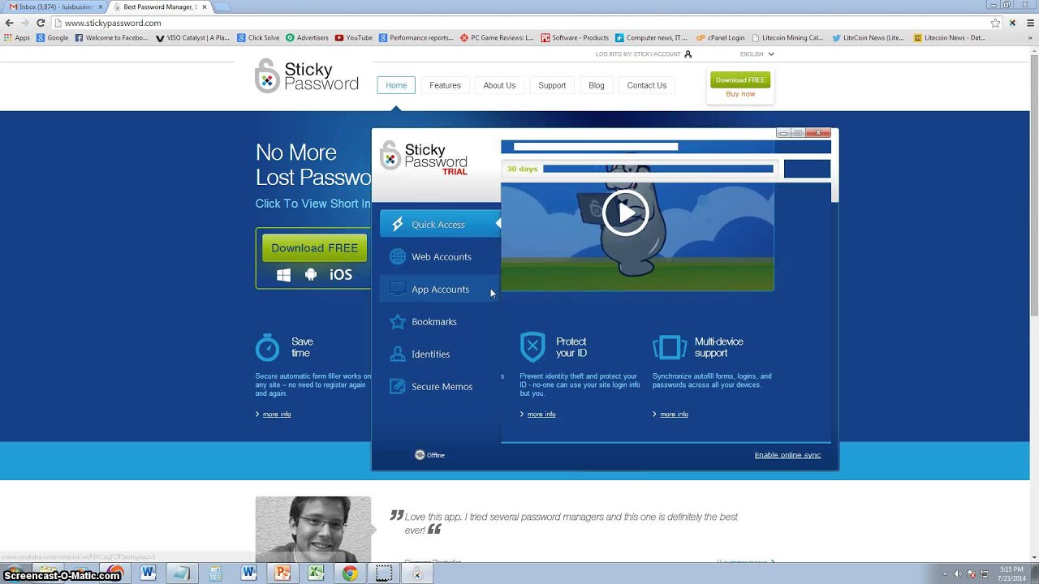
Task: Open the Support menu item
Action: (552, 85)
